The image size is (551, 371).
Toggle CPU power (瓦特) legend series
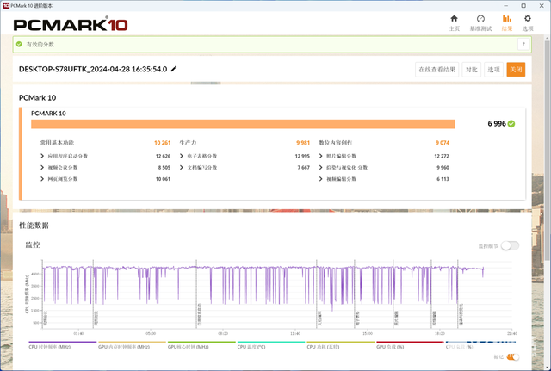coord(341,344)
